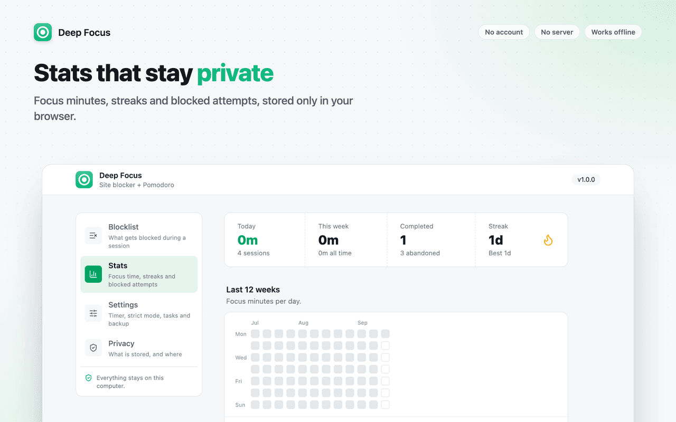The image size is (676, 422).
Task: Click the This week stat card
Action: pyautogui.click(x=346, y=240)
